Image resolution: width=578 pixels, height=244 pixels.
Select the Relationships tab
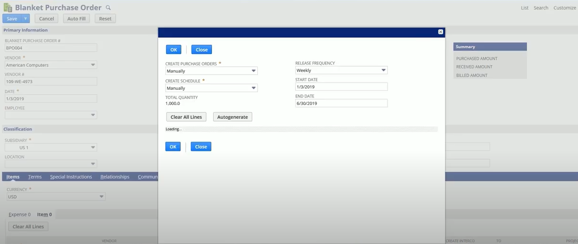(115, 177)
